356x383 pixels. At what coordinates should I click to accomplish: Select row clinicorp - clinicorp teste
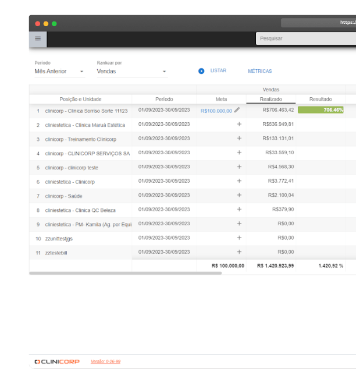coord(72,168)
